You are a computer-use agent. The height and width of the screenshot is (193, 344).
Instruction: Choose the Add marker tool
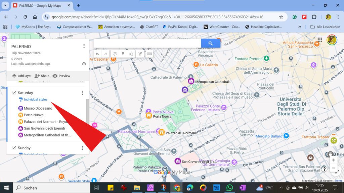pos(123,54)
